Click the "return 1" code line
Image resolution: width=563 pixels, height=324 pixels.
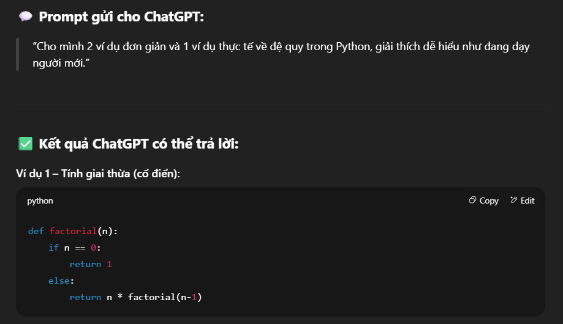coord(91,264)
